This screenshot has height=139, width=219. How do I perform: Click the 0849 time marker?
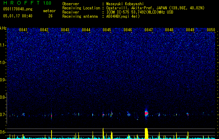pos(190,30)
